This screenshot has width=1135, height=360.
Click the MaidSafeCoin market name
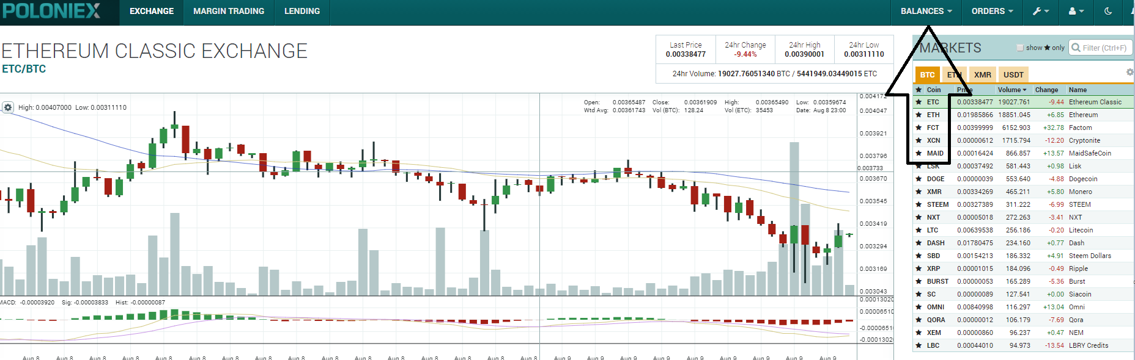point(1090,153)
